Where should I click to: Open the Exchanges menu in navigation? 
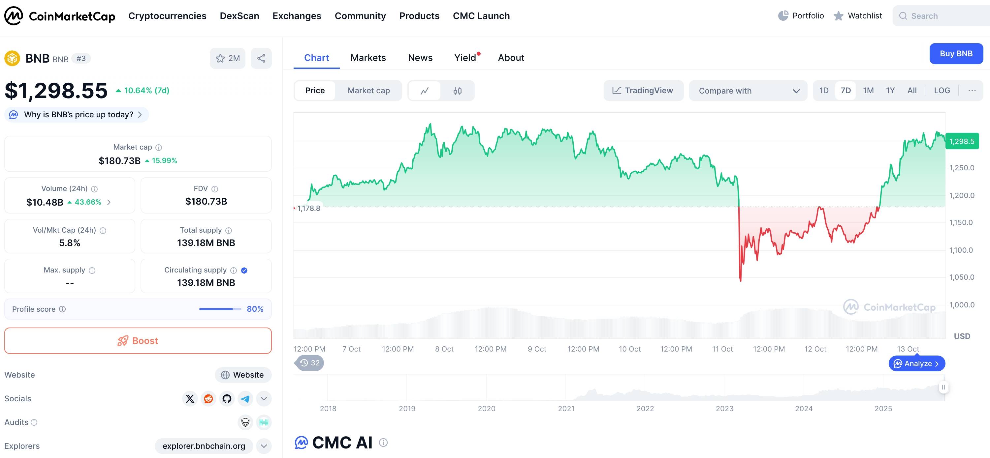point(297,16)
